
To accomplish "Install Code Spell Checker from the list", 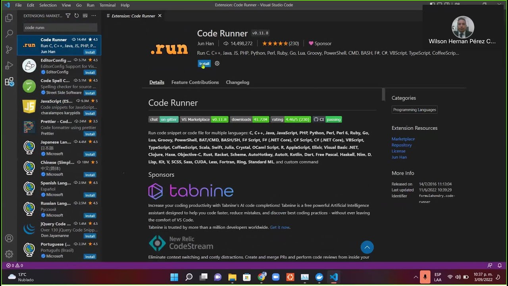I will [x=90, y=93].
